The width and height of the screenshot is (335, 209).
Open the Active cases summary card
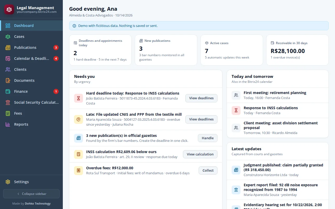(x=232, y=50)
